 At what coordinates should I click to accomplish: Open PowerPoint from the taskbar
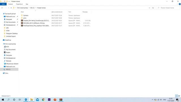[x=55, y=99]
